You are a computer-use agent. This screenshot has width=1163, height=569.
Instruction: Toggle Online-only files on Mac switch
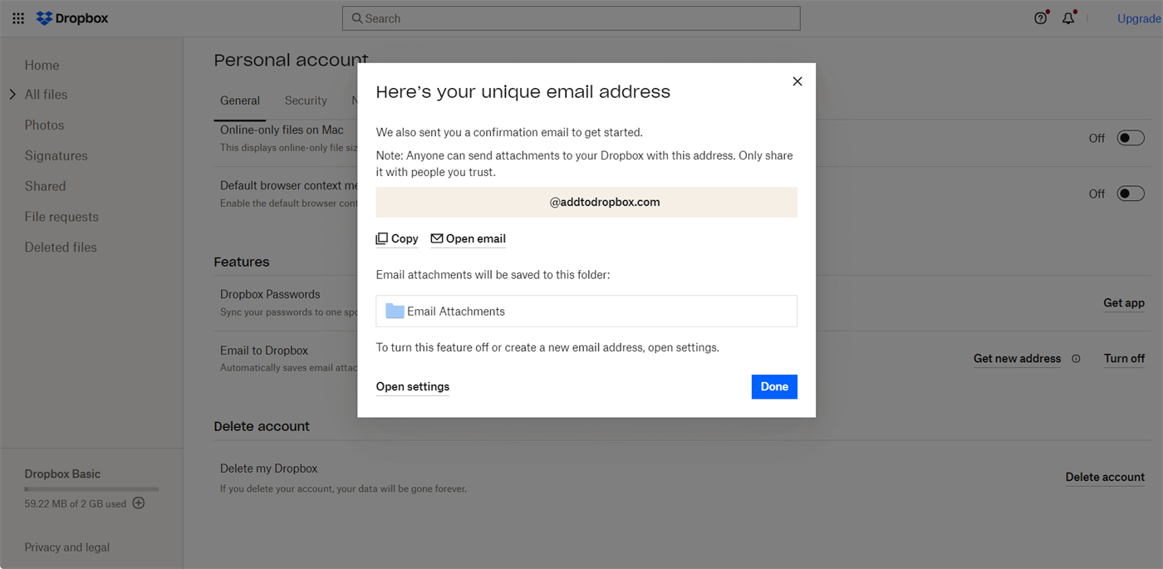tap(1130, 138)
